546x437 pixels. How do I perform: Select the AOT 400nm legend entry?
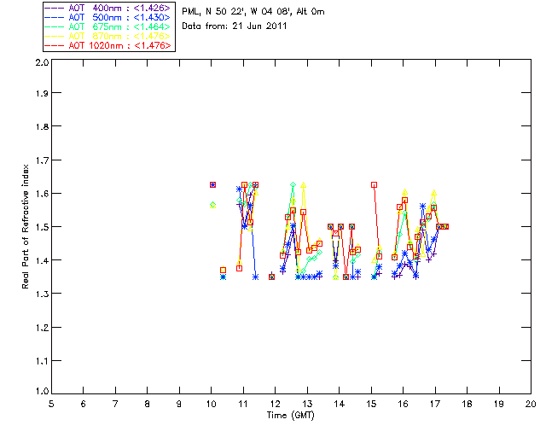[108, 8]
